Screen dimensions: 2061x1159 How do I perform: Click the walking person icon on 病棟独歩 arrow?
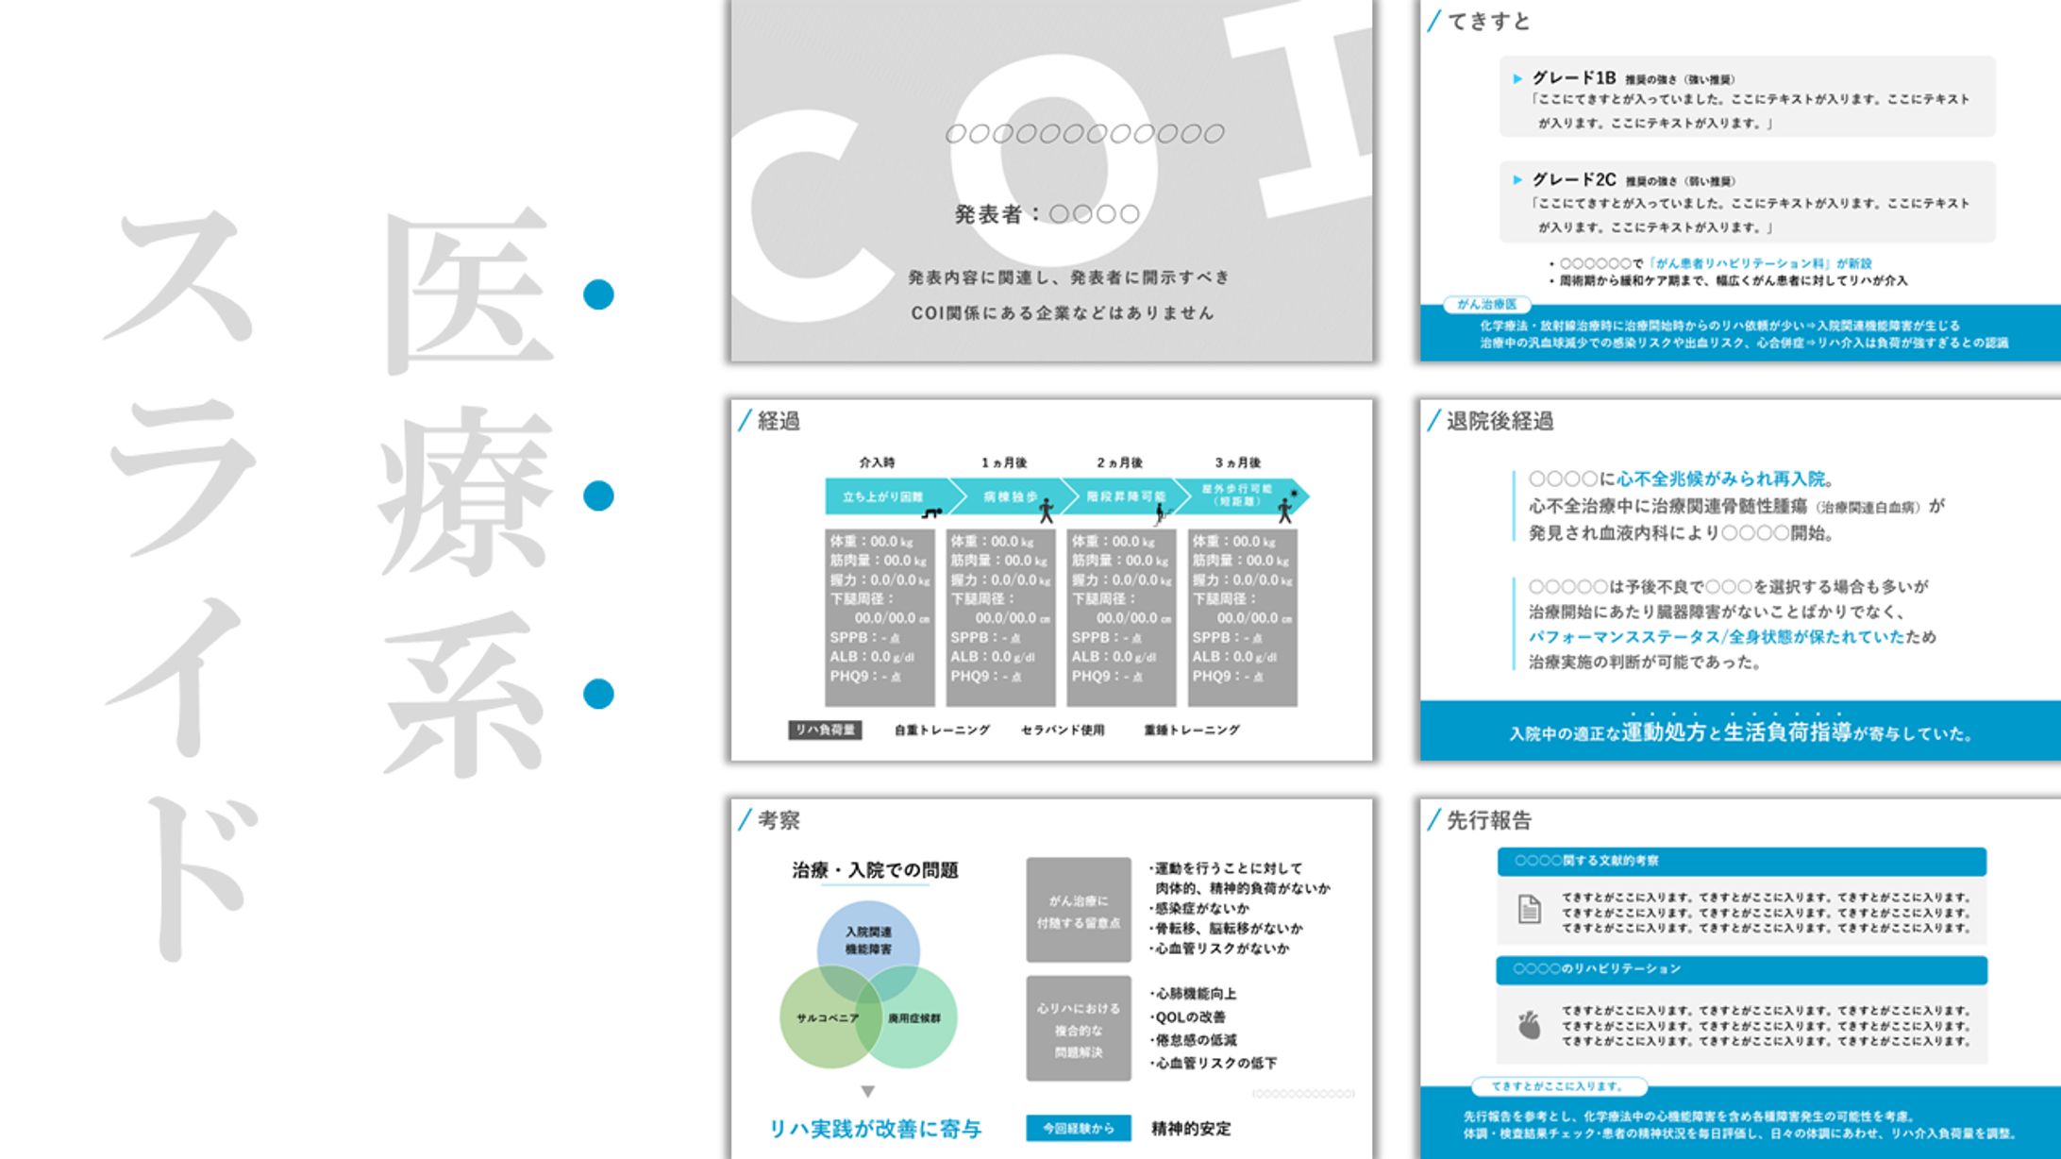(x=1046, y=511)
